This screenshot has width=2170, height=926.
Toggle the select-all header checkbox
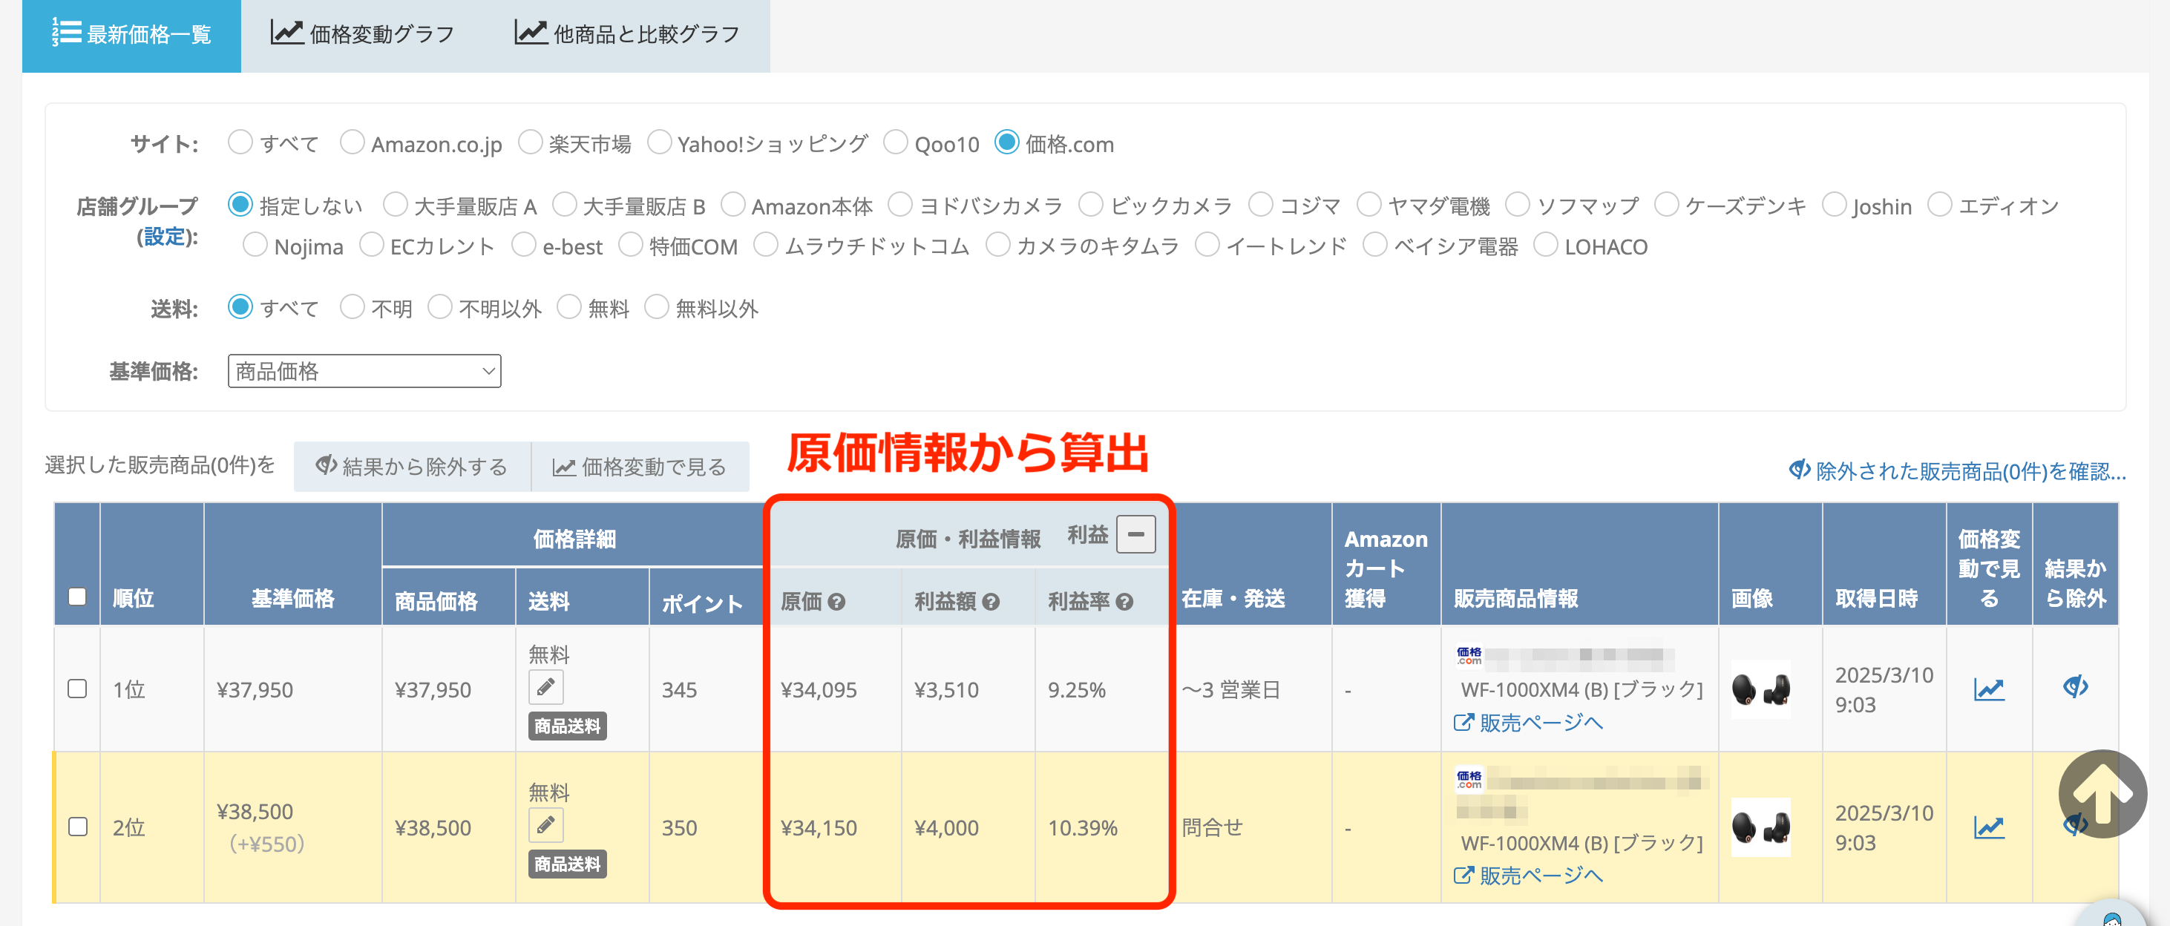pos(77,597)
